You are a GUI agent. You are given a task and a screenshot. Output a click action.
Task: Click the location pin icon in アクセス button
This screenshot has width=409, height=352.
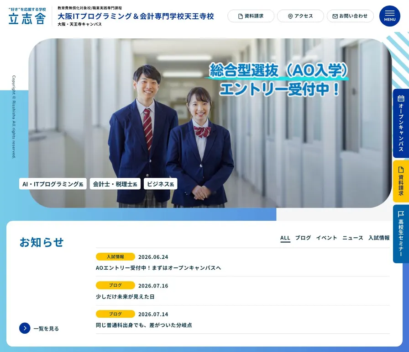290,16
